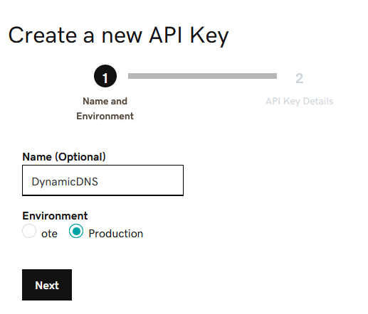
Task: Click the word Environment under step one
Action: 105,117
